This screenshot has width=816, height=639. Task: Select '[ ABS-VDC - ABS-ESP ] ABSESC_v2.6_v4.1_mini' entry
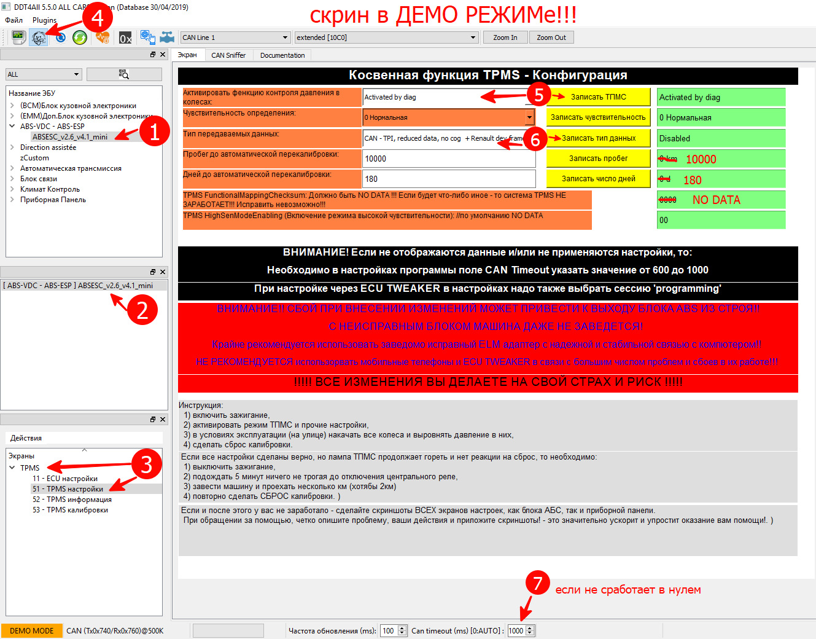point(84,286)
